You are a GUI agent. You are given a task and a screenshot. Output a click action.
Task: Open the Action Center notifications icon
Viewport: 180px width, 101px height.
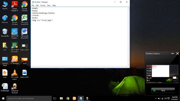[x=168, y=98]
